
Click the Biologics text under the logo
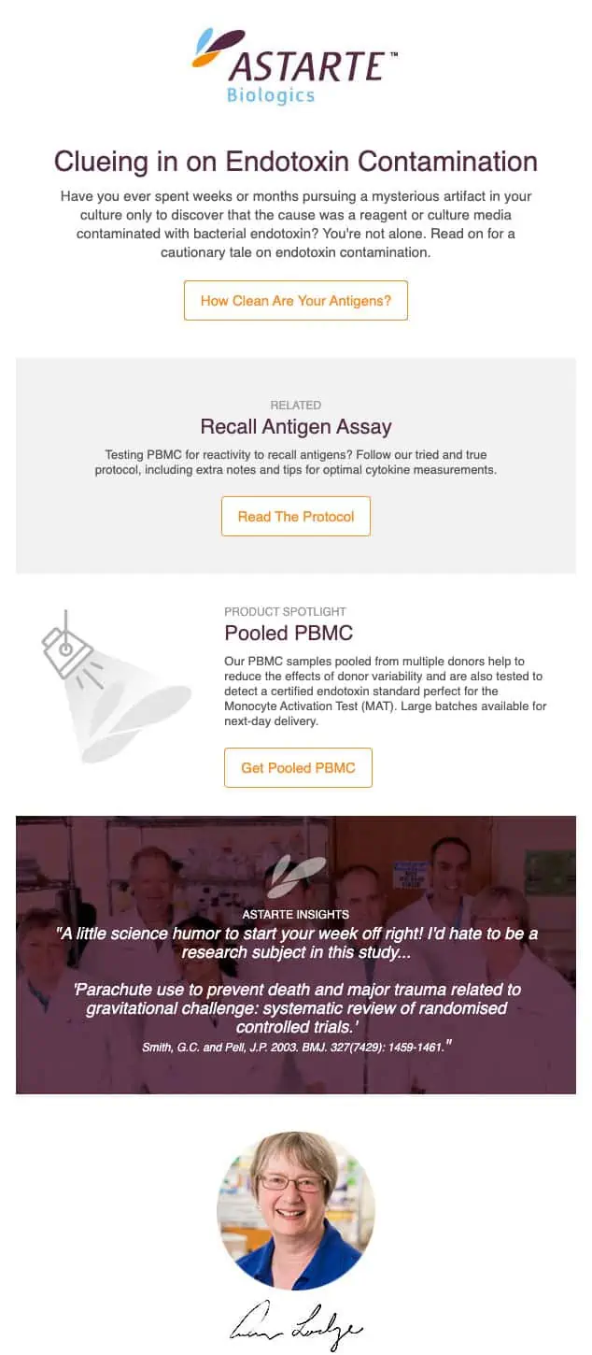coord(271,95)
